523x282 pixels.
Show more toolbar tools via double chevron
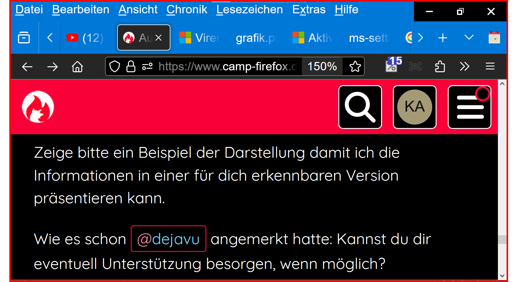(464, 66)
